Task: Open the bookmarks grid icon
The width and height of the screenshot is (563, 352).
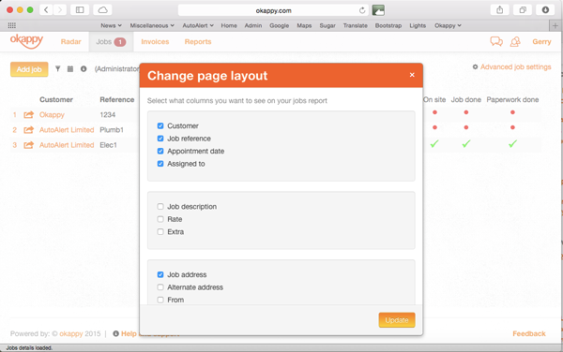Action: (x=12, y=25)
